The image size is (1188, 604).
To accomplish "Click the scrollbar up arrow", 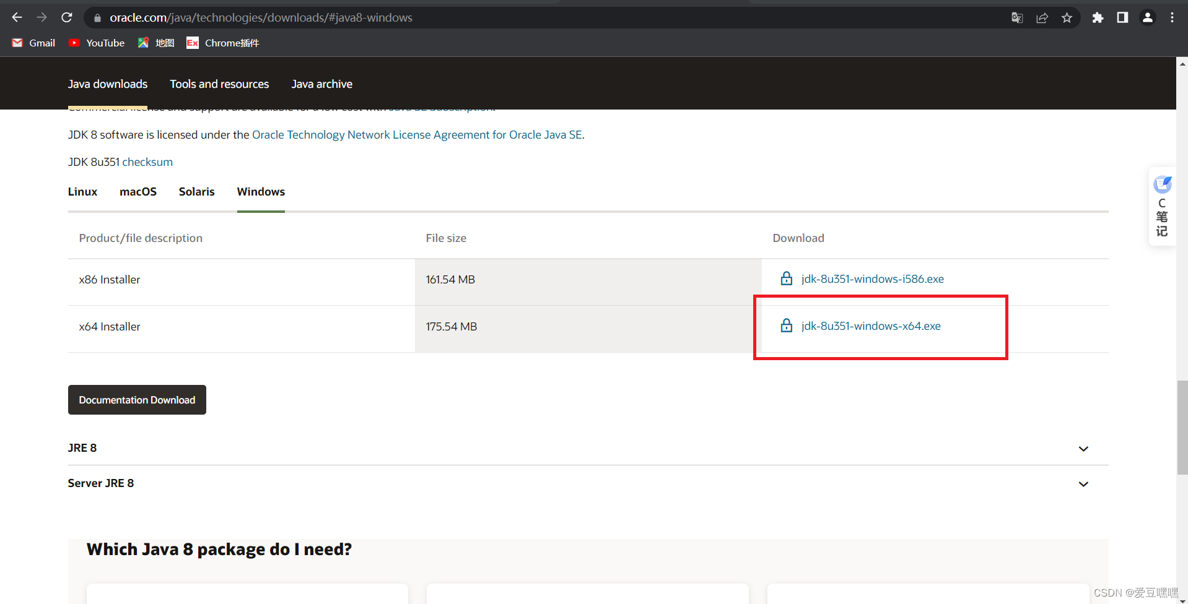I will tap(1182, 63).
